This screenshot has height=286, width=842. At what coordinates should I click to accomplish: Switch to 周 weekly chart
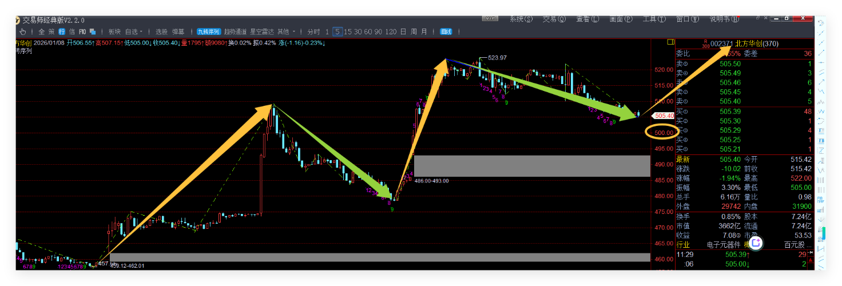[x=414, y=31]
